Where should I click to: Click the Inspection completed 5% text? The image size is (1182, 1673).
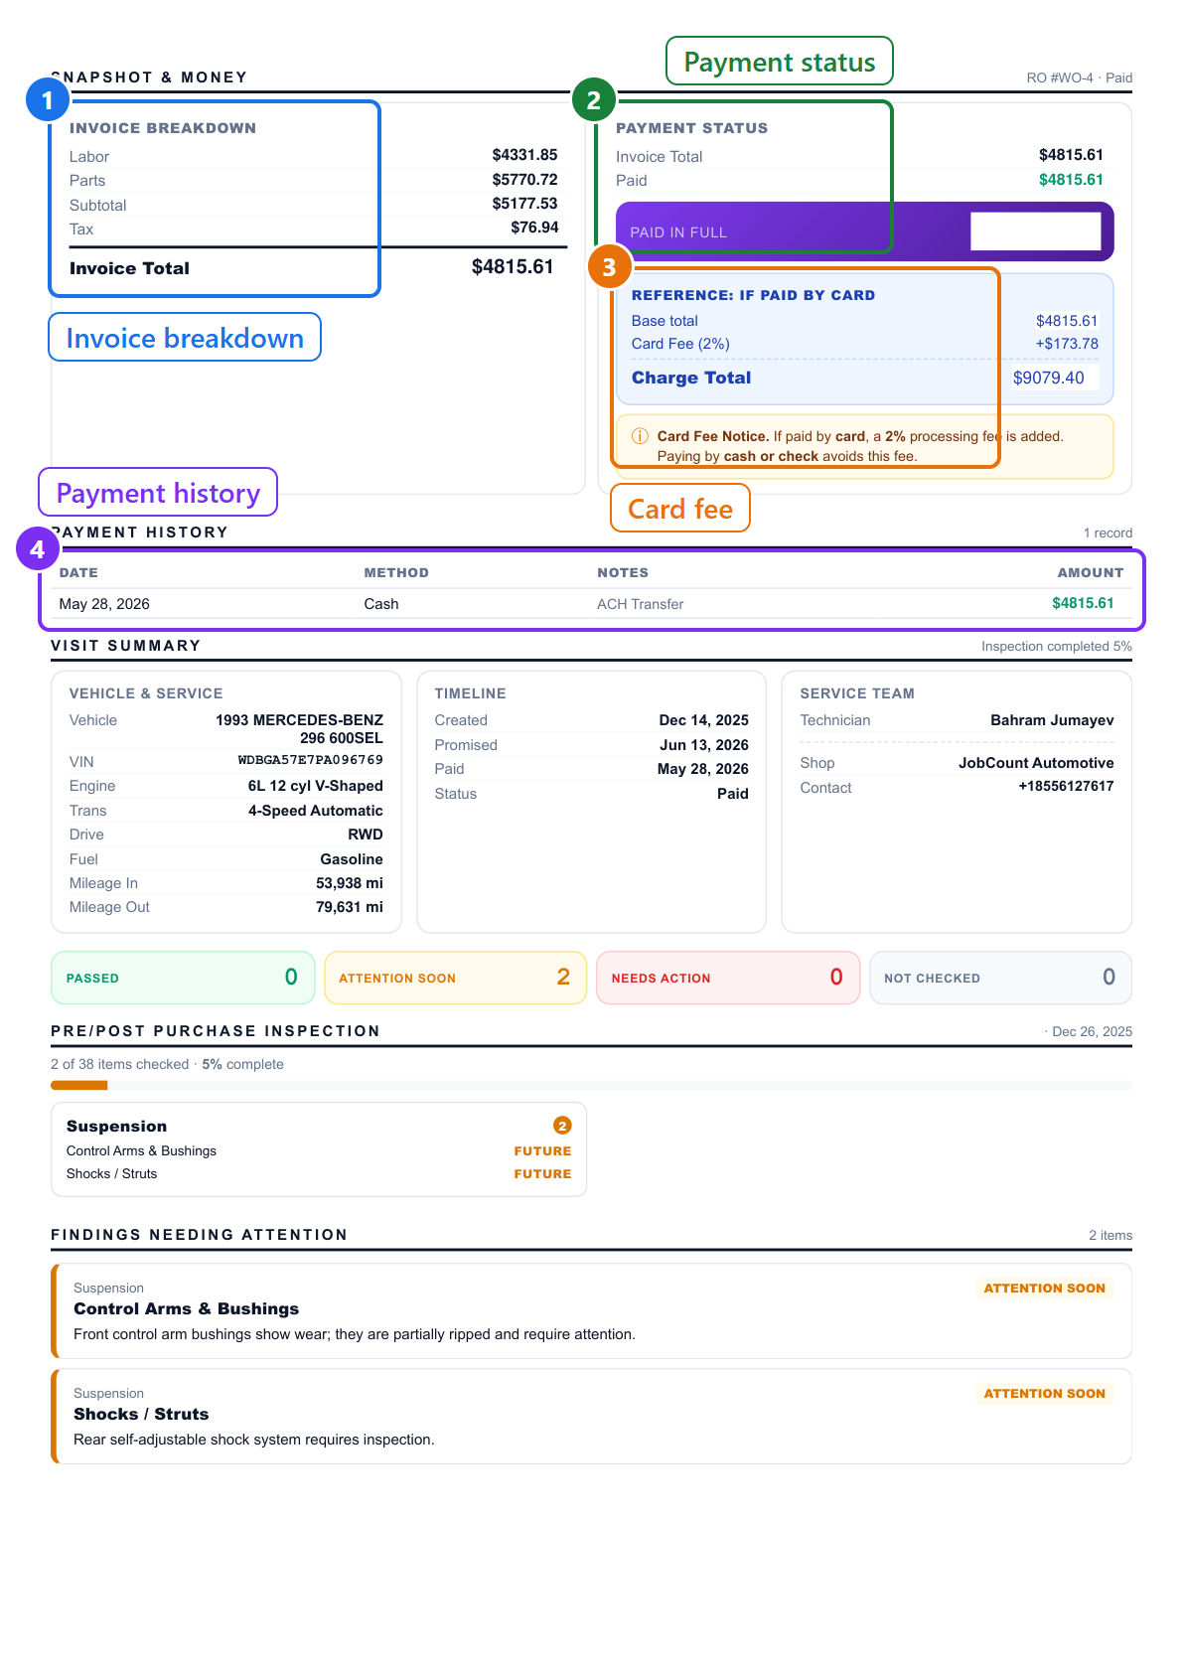[x=1057, y=646]
